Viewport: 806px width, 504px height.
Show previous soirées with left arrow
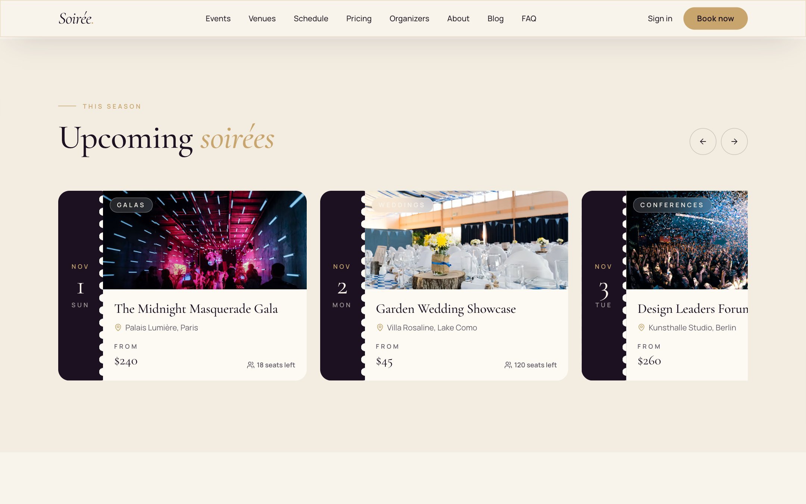[x=703, y=141]
